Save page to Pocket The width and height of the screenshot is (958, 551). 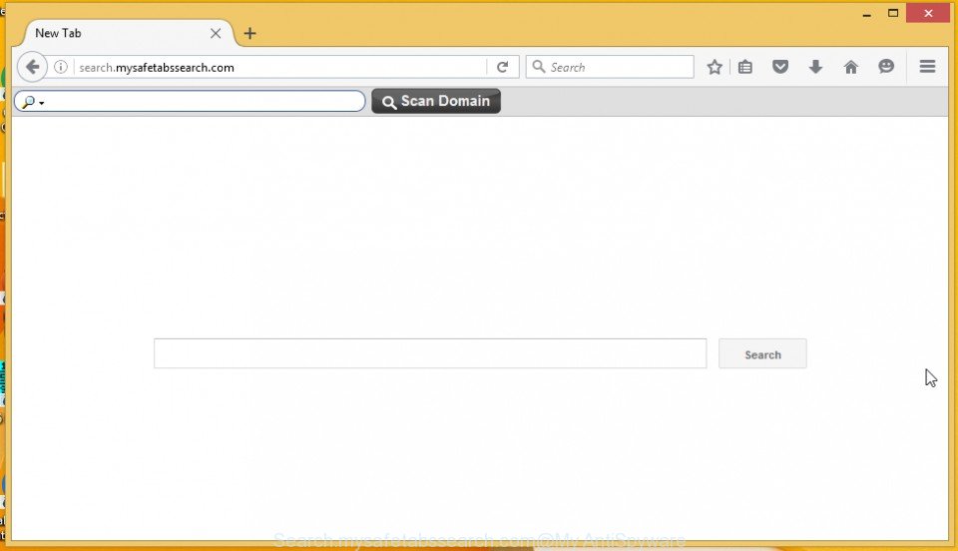(x=780, y=67)
